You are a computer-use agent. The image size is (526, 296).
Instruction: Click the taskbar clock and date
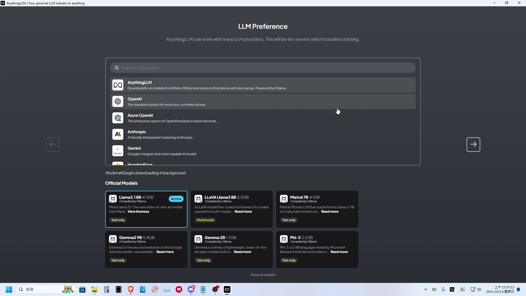500,289
